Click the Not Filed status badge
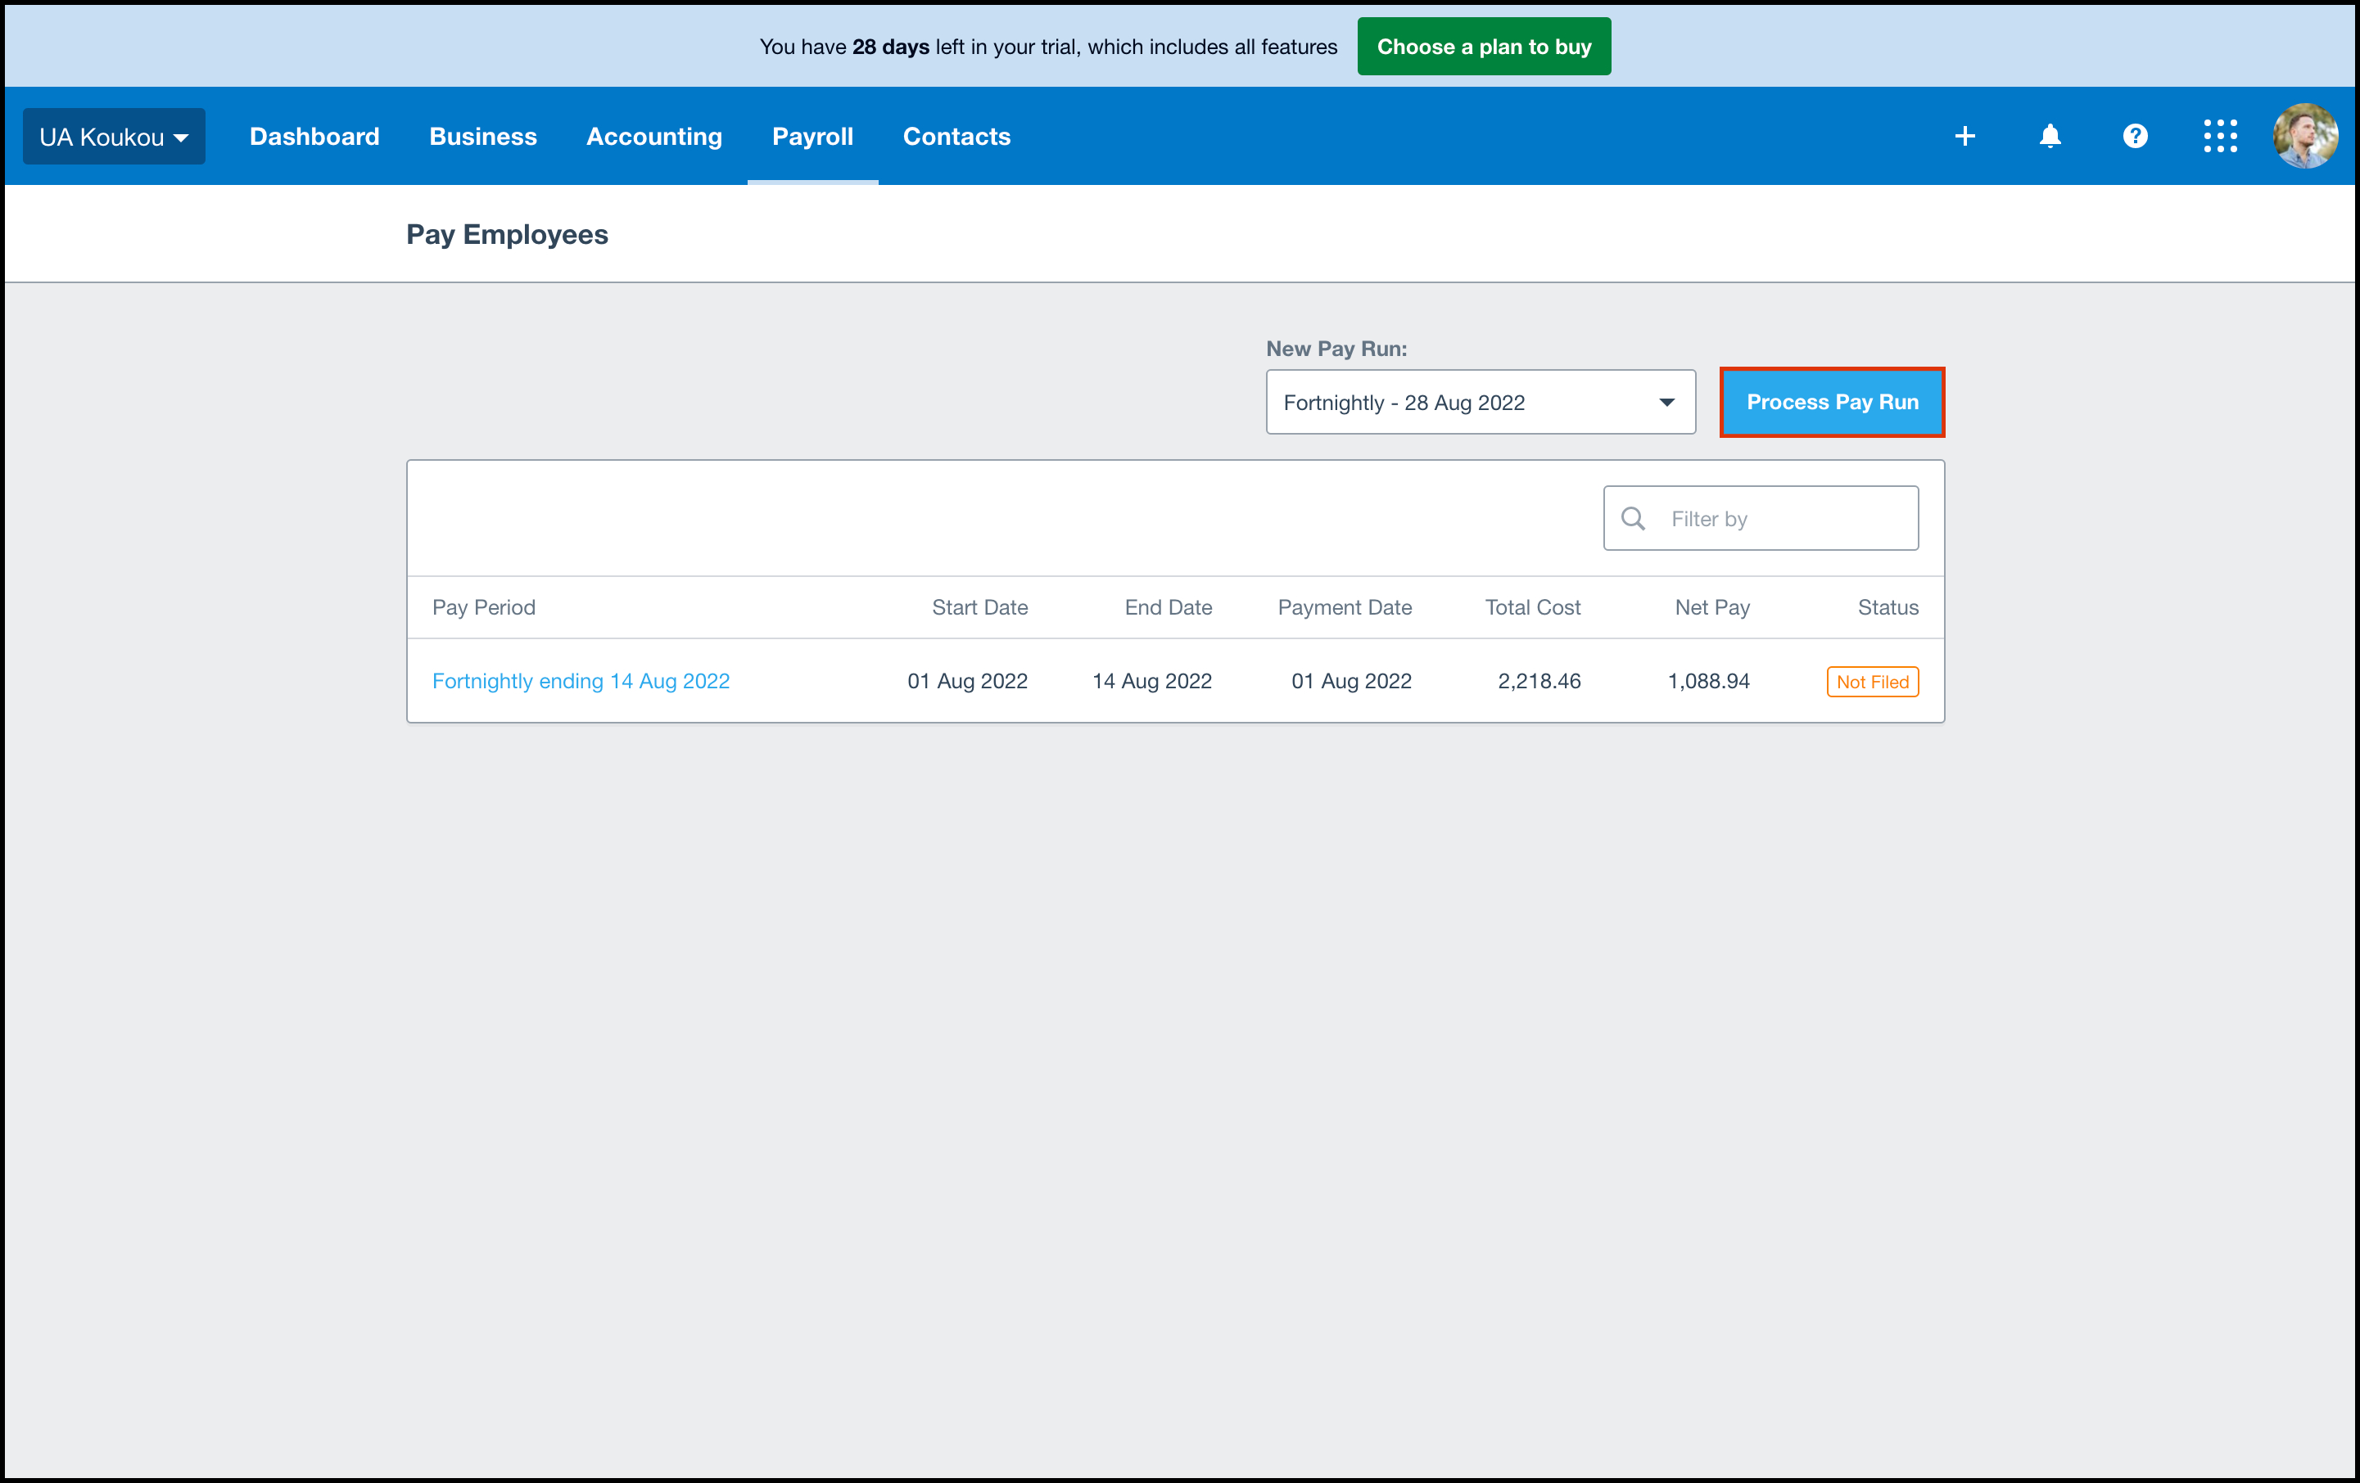This screenshot has height=1483, width=2360. tap(1872, 681)
